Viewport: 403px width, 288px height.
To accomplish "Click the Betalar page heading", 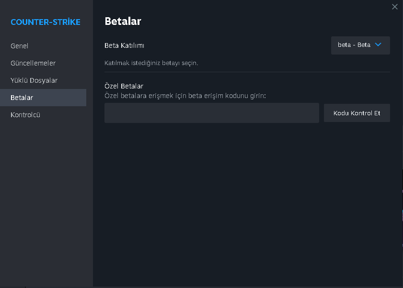I will tap(123, 21).
